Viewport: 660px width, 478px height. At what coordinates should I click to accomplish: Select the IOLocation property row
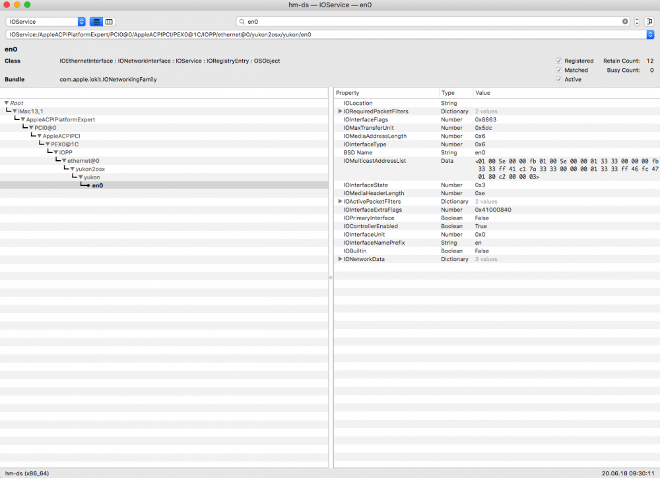pos(497,103)
